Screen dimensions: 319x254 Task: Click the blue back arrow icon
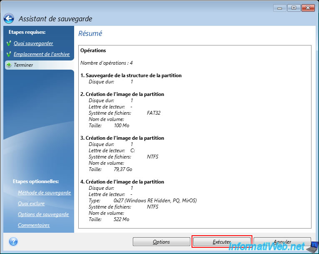coord(9,18)
